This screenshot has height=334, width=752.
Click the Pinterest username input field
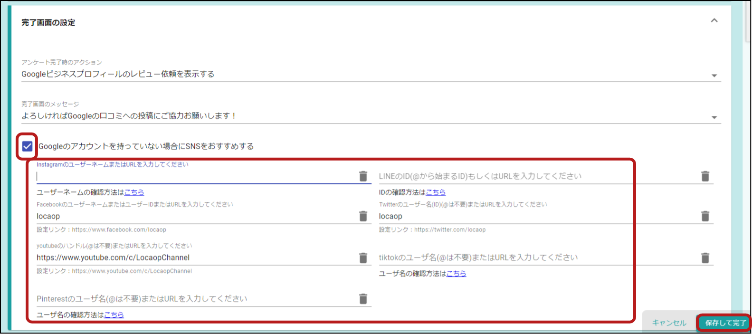point(197,299)
